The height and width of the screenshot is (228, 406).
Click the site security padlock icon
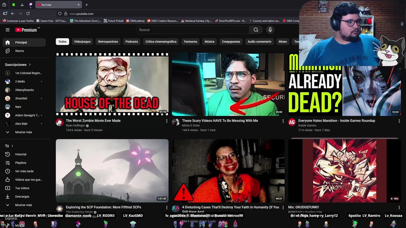pyautogui.click(x=66, y=14)
